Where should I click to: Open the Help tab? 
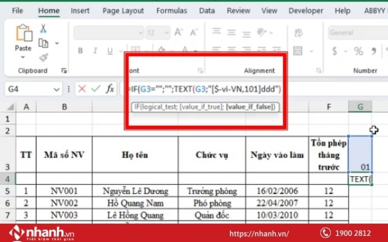(x=342, y=11)
